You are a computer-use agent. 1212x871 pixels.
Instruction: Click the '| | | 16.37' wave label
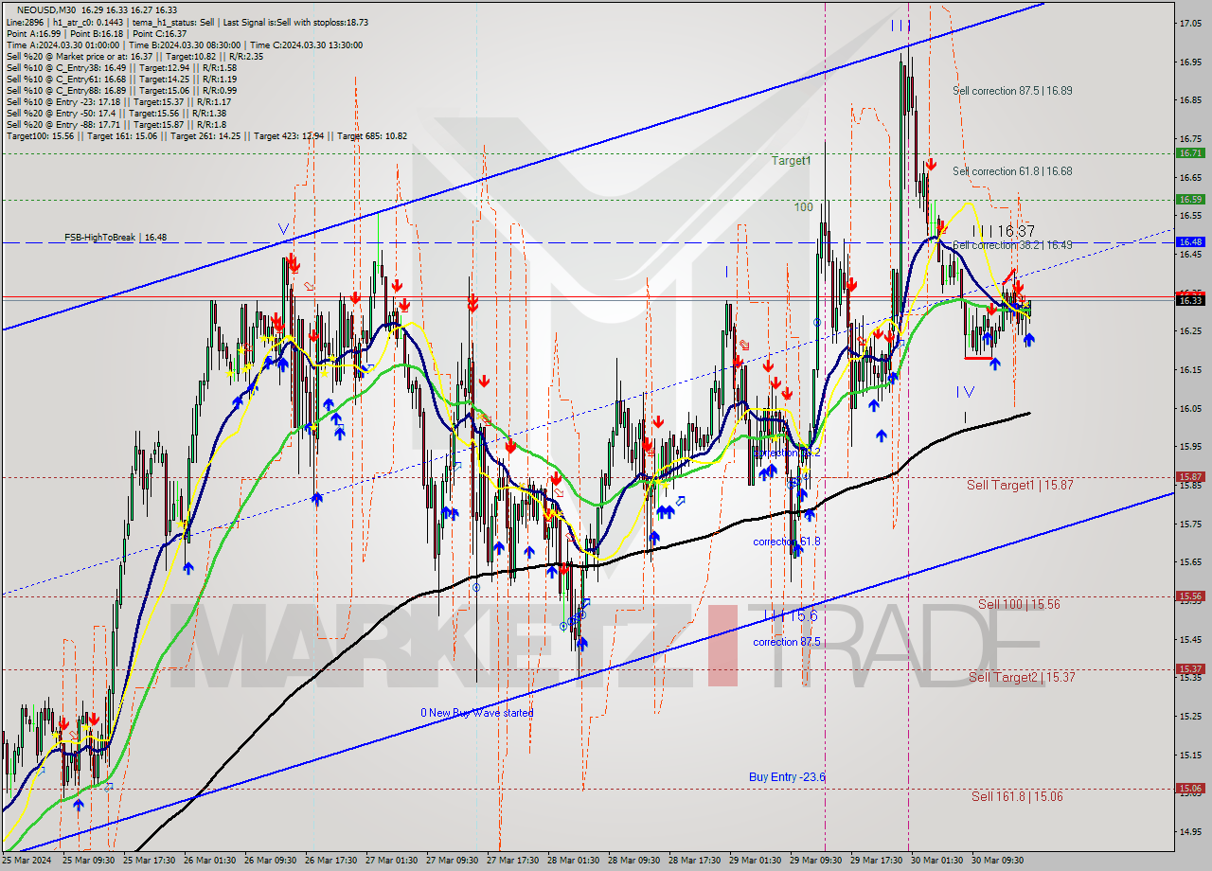pyautogui.click(x=1003, y=231)
